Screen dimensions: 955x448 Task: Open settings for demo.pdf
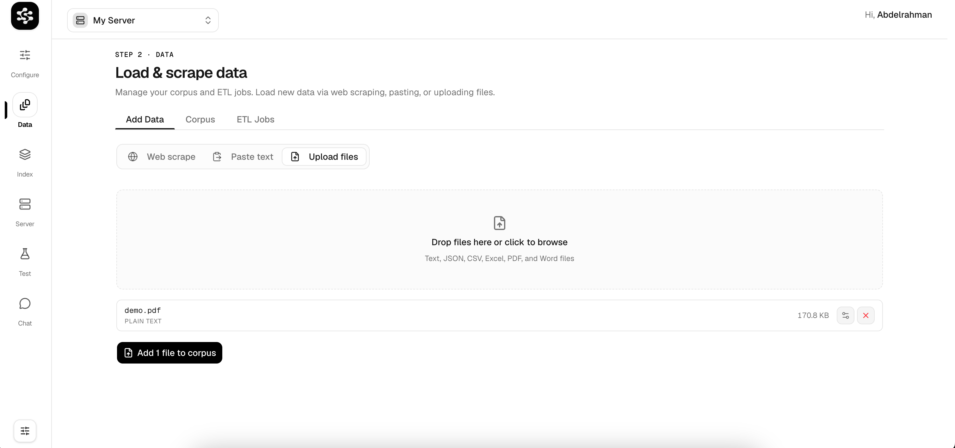845,315
